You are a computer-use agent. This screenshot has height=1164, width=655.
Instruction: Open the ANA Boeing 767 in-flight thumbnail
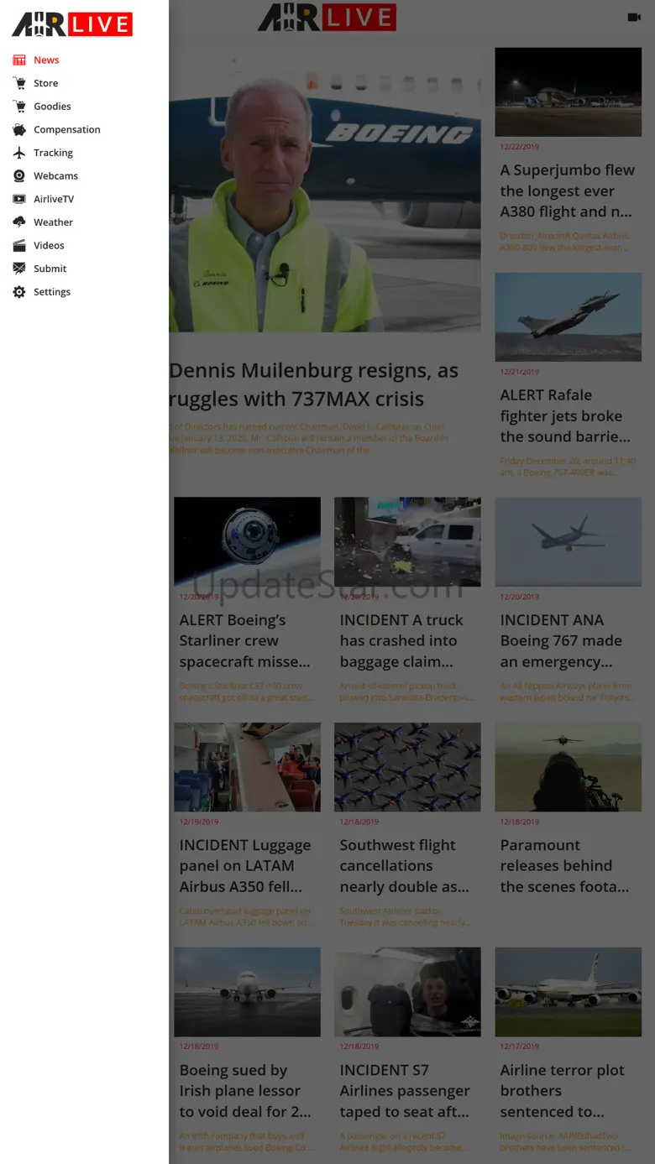click(568, 541)
